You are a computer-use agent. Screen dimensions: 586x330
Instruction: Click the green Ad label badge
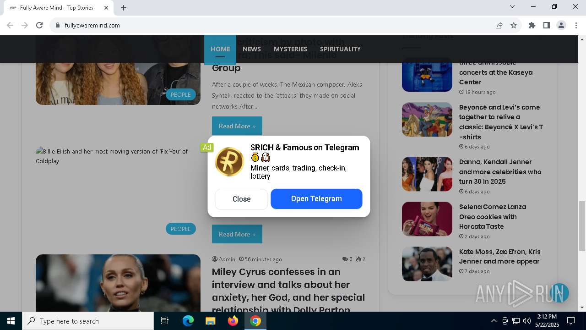(x=207, y=147)
